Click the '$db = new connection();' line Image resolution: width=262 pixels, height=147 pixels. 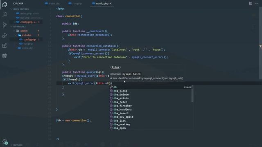tap(74, 120)
